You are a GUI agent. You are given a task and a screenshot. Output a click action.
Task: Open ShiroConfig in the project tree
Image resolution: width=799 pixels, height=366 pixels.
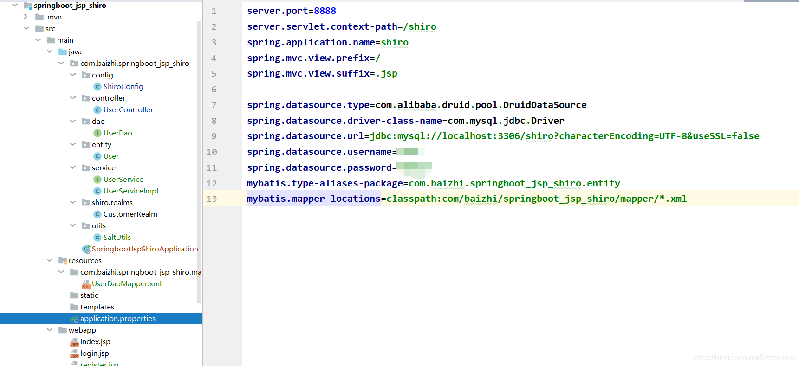[x=123, y=87]
